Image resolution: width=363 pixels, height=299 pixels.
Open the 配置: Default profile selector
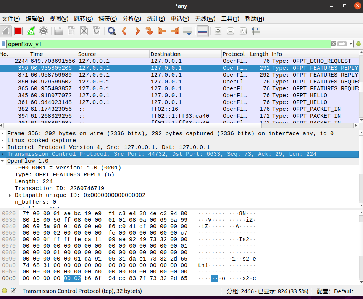coord(335,291)
